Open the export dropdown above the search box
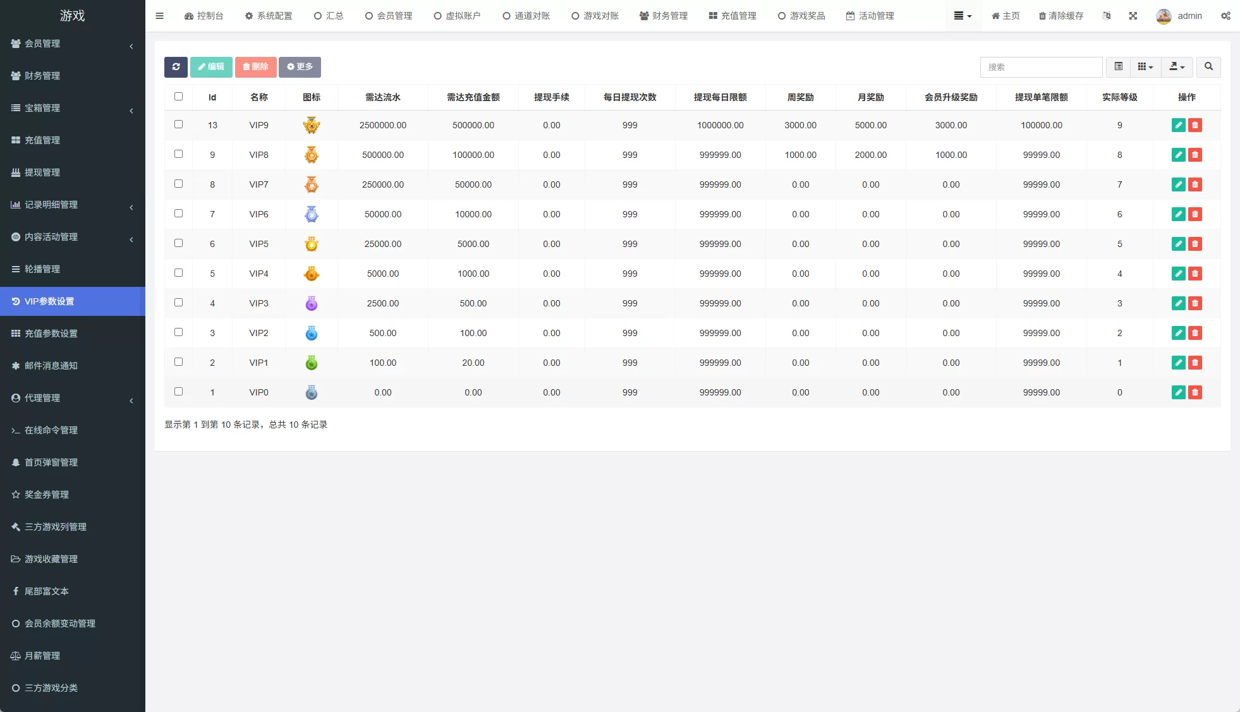 [x=1177, y=67]
